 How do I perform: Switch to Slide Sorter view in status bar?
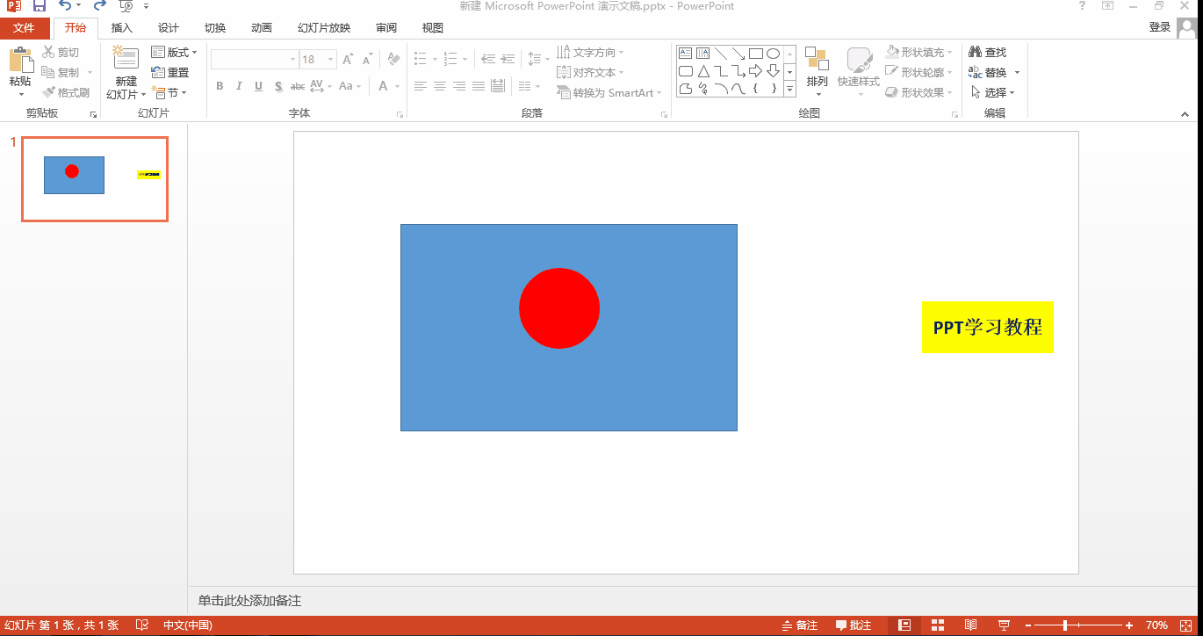coord(938,625)
